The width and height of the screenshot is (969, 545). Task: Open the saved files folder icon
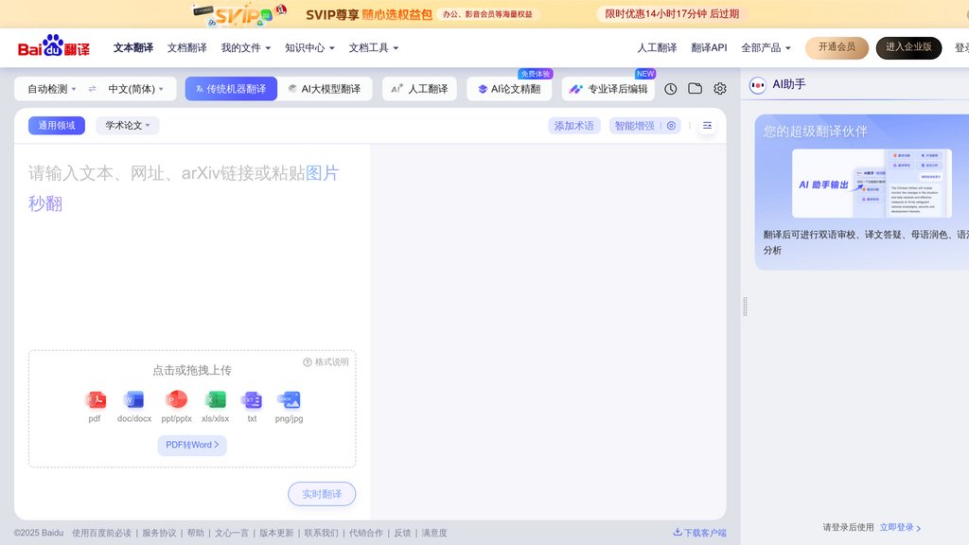[x=696, y=87]
